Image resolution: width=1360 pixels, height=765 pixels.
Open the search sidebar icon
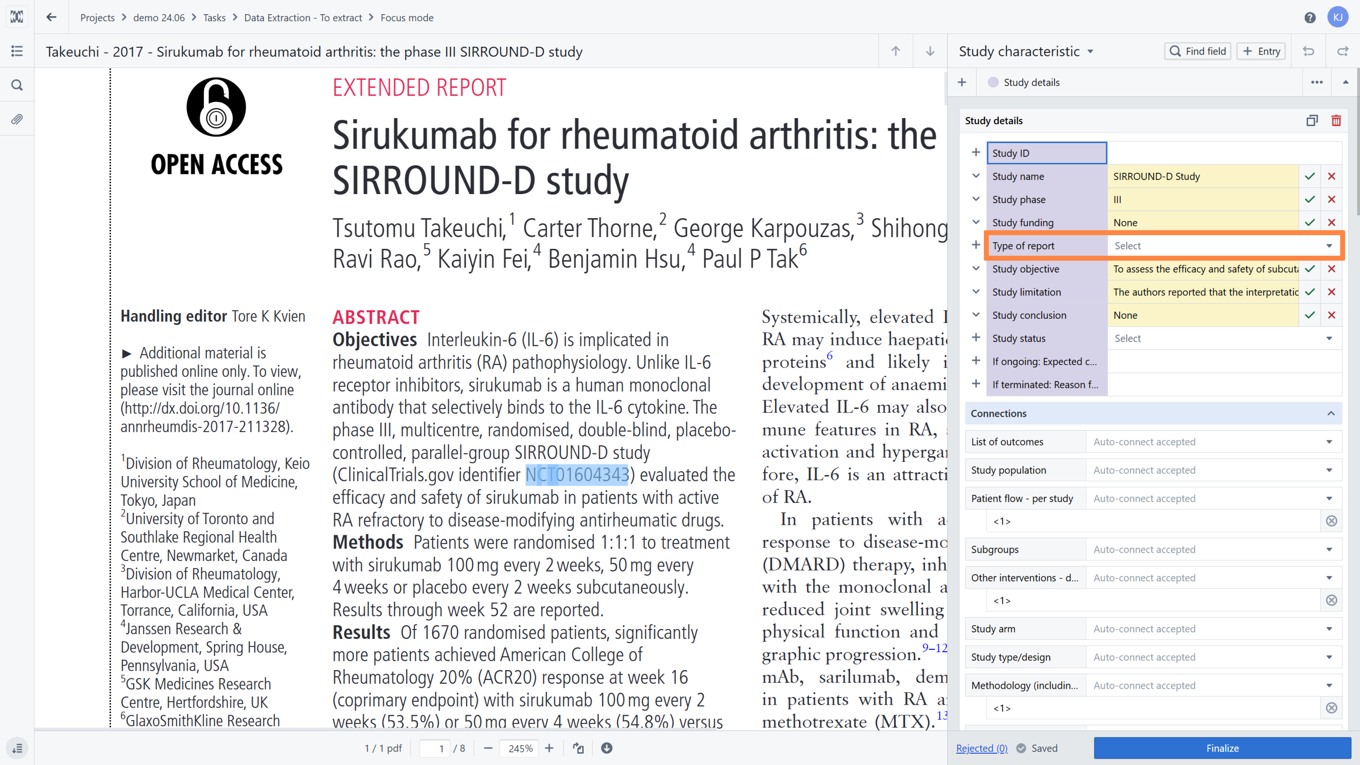click(17, 85)
